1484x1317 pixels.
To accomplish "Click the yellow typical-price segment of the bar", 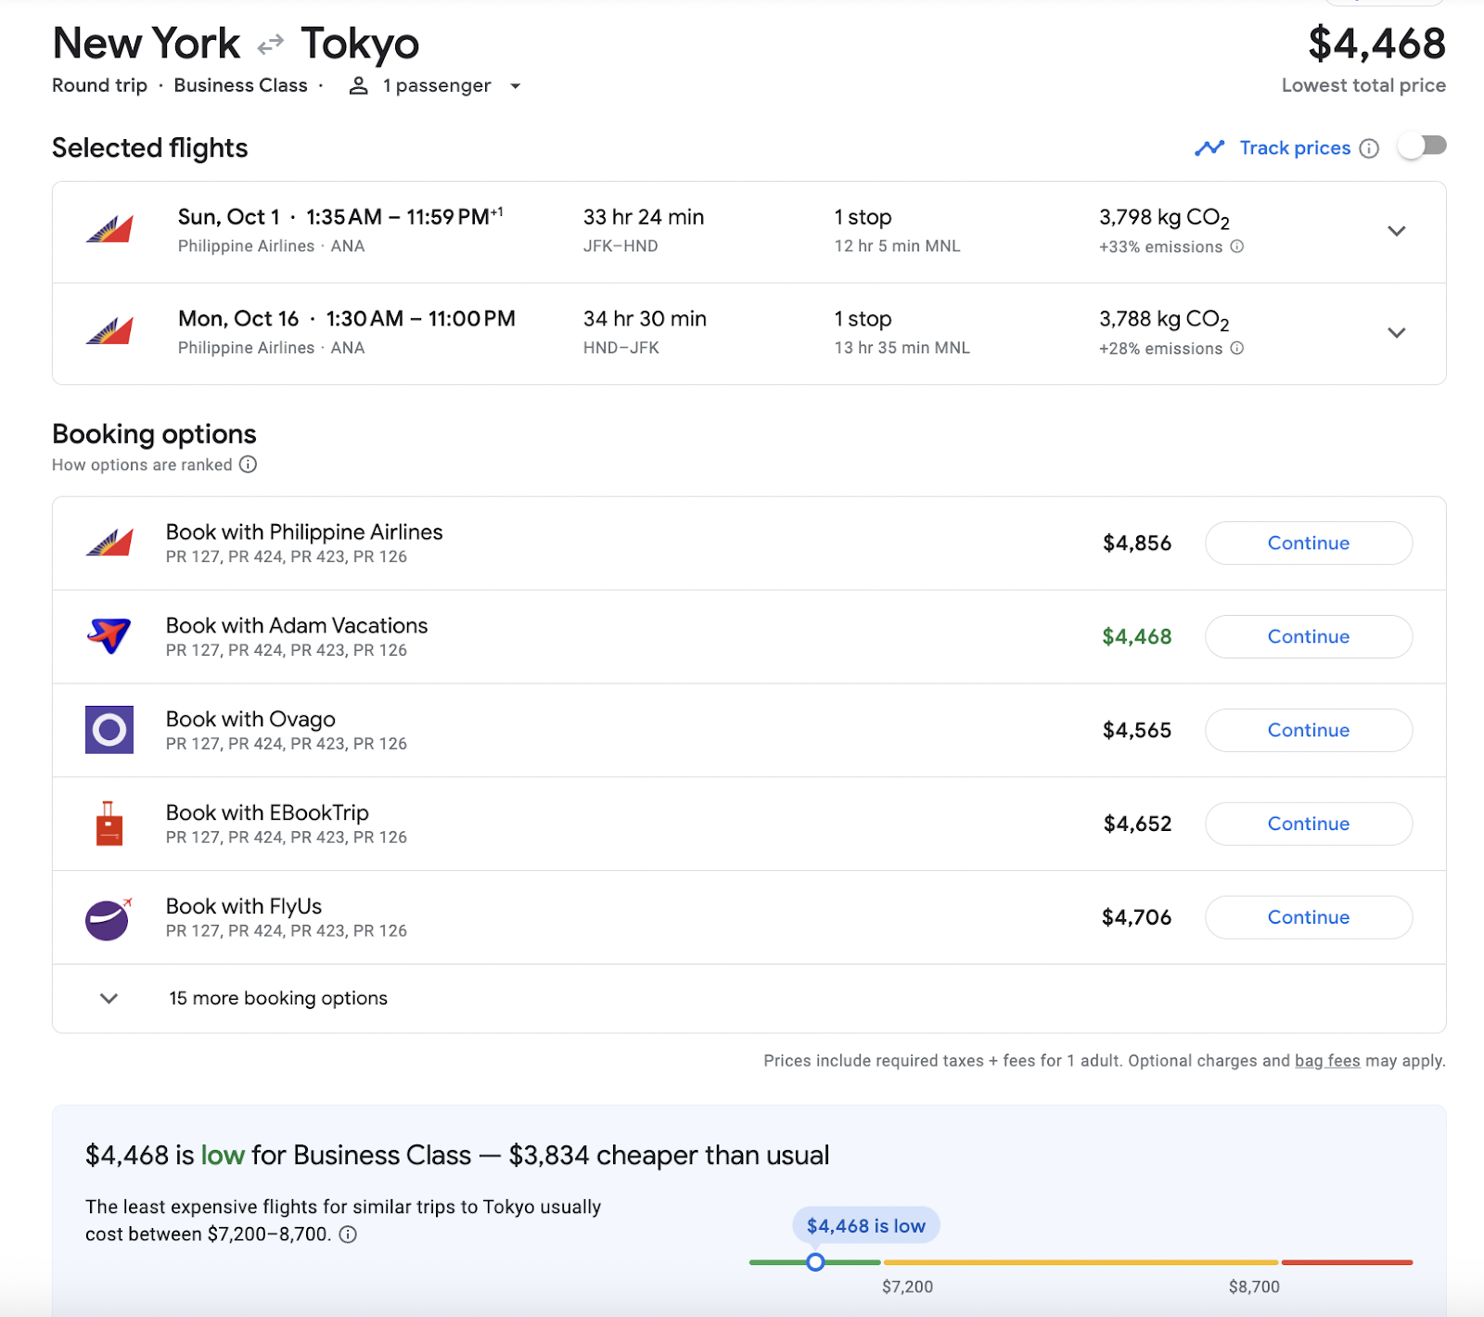I will click(1081, 1262).
